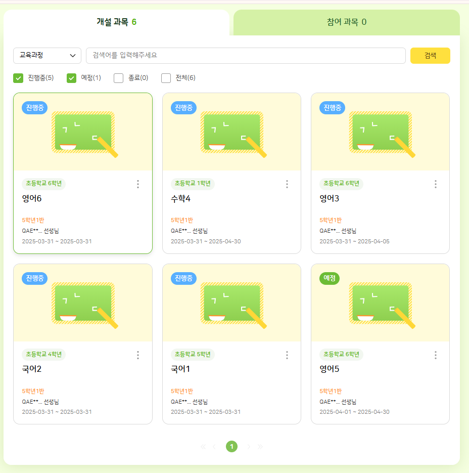Uncheck the 예정(1) filter
Viewport: 469px width, 473px height.
pos(71,78)
